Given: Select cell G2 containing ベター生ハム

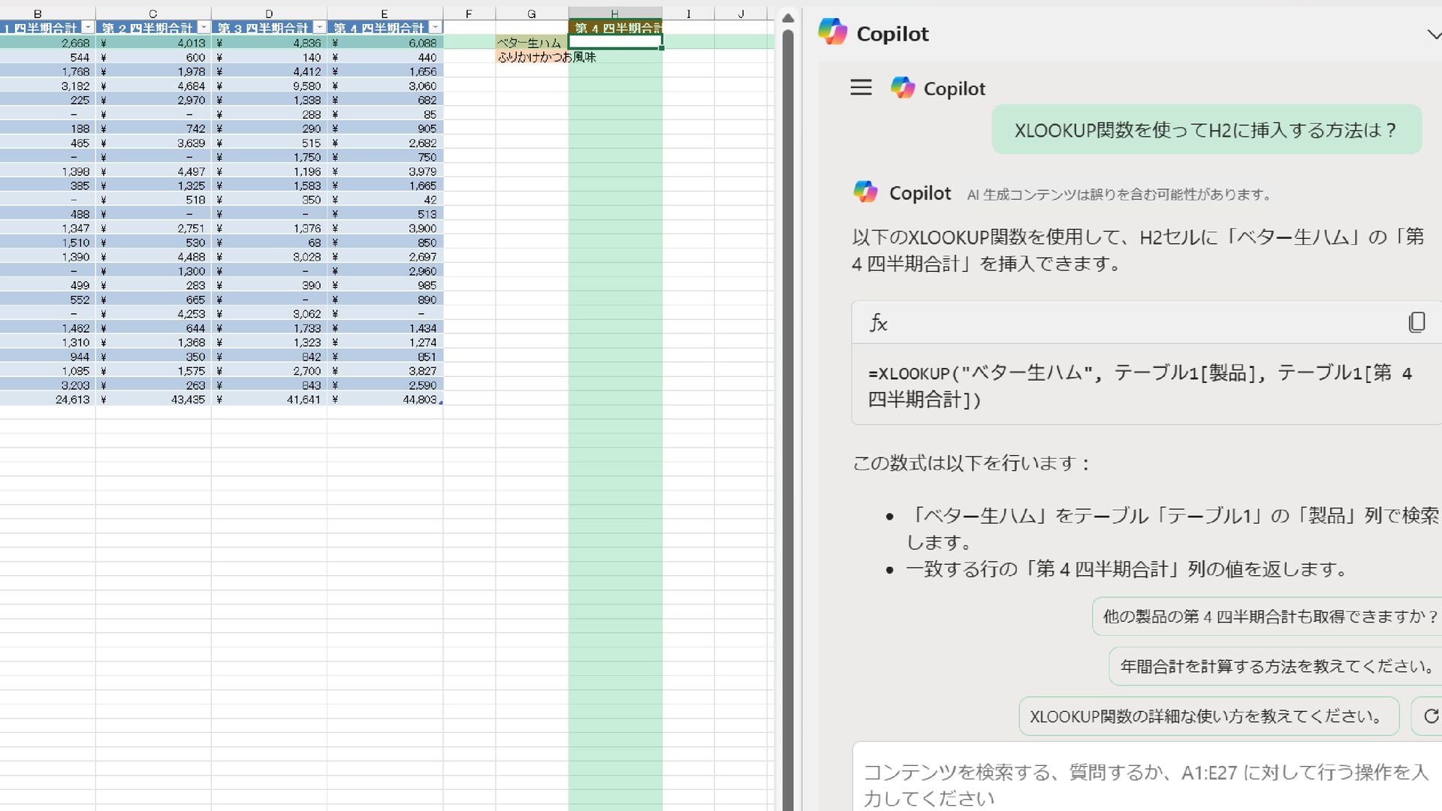Looking at the screenshot, I should 531,43.
